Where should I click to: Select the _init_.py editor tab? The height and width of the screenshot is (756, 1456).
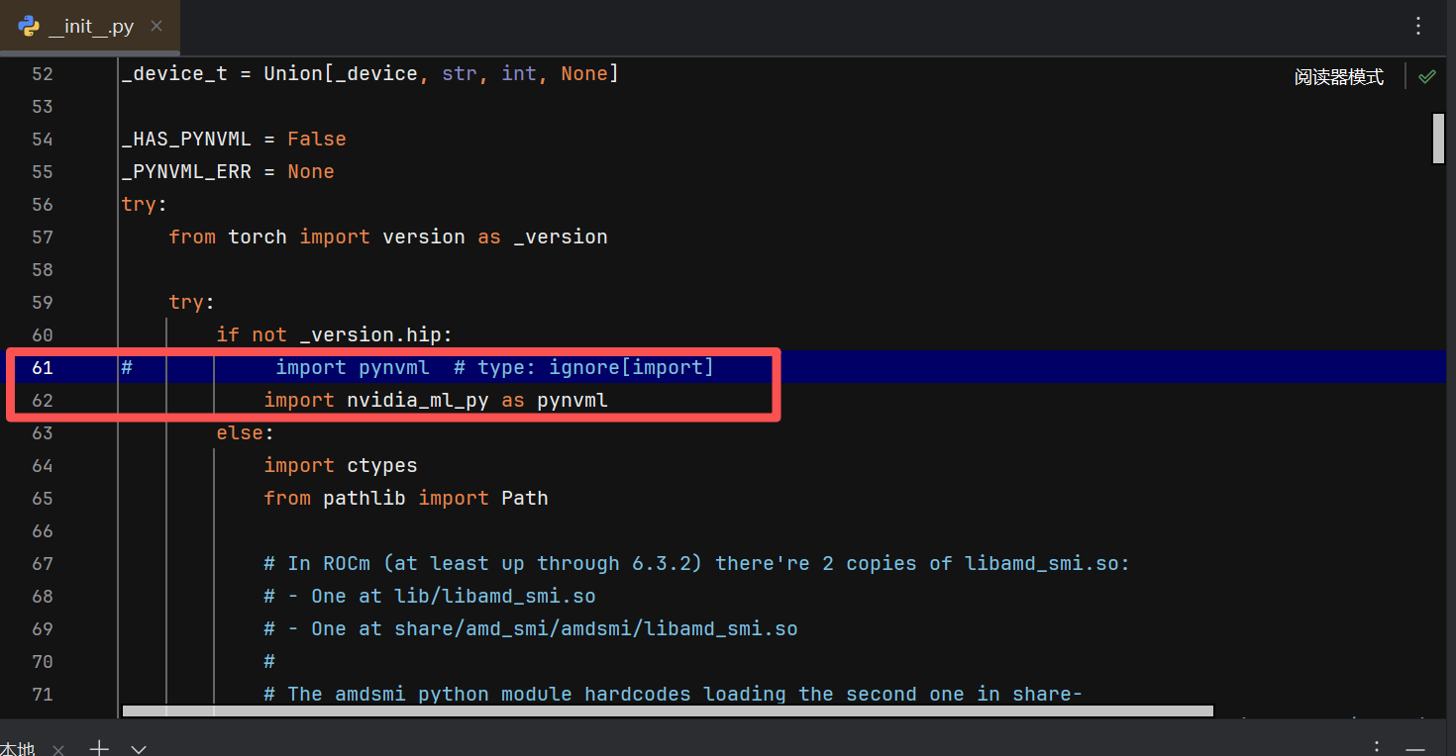click(89, 27)
